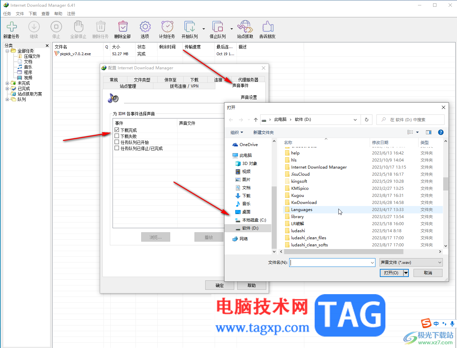
Task: Open the Sogou input method S icon
Action: [426, 323]
